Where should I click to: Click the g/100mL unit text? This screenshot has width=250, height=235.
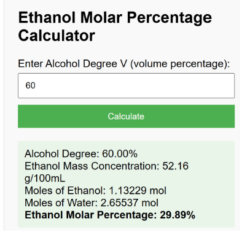coord(45,179)
